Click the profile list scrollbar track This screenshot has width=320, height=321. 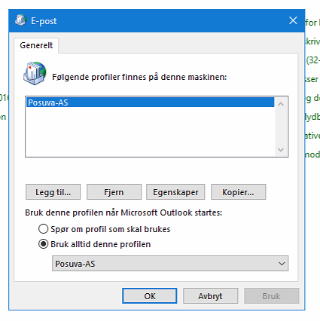coord(281,127)
